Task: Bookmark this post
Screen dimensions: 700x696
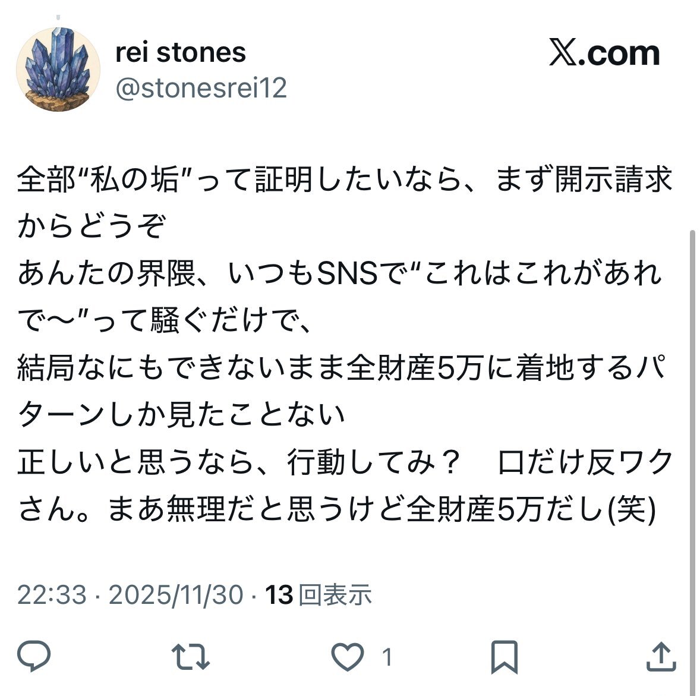Action: (504, 657)
